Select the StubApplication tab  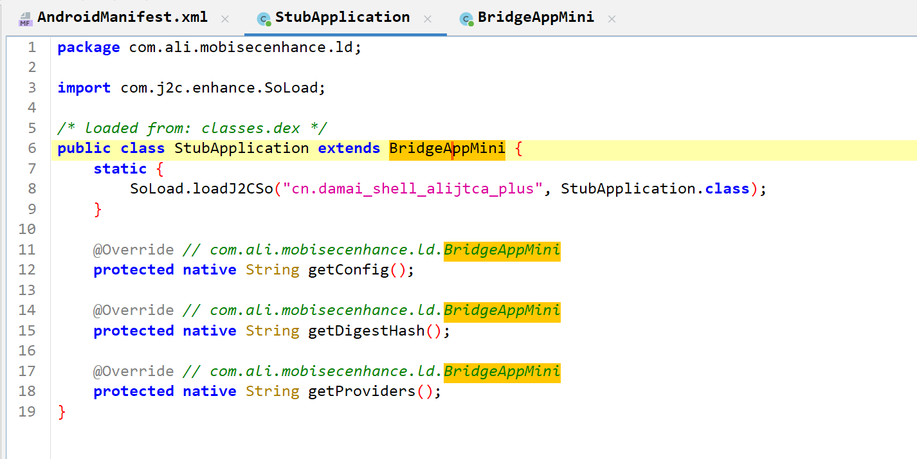coord(342,17)
